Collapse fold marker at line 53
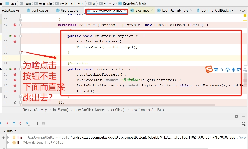This screenshot has width=248, height=149. (20, 19)
